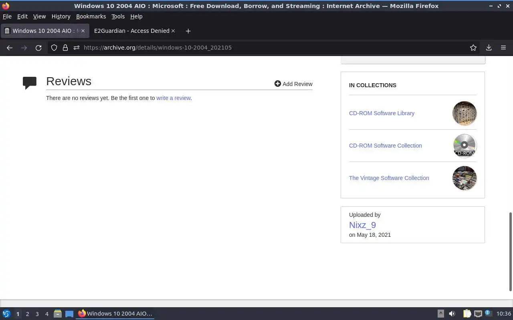The width and height of the screenshot is (513, 320).
Task: Click the removable media tray icon
Action: tap(440, 314)
